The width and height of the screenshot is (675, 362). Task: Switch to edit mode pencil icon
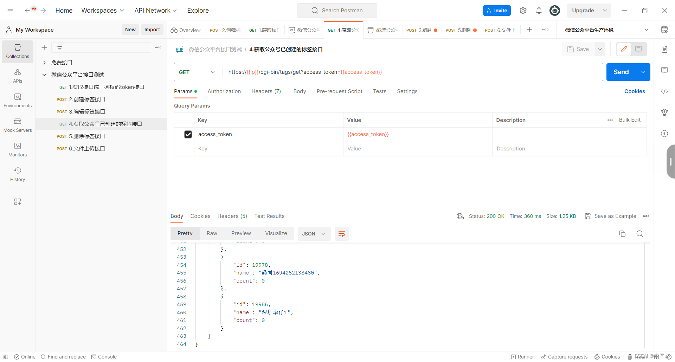tap(624, 49)
